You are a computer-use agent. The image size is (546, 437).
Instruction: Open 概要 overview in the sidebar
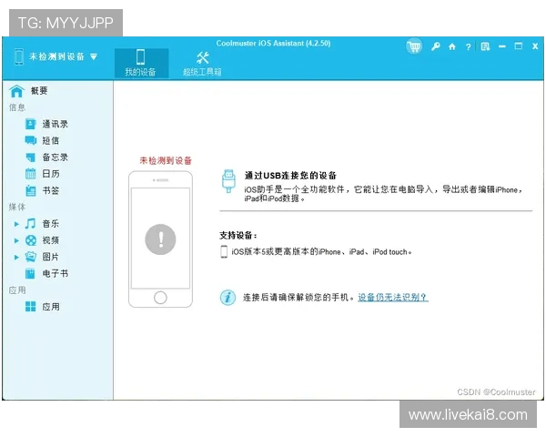[x=39, y=91]
